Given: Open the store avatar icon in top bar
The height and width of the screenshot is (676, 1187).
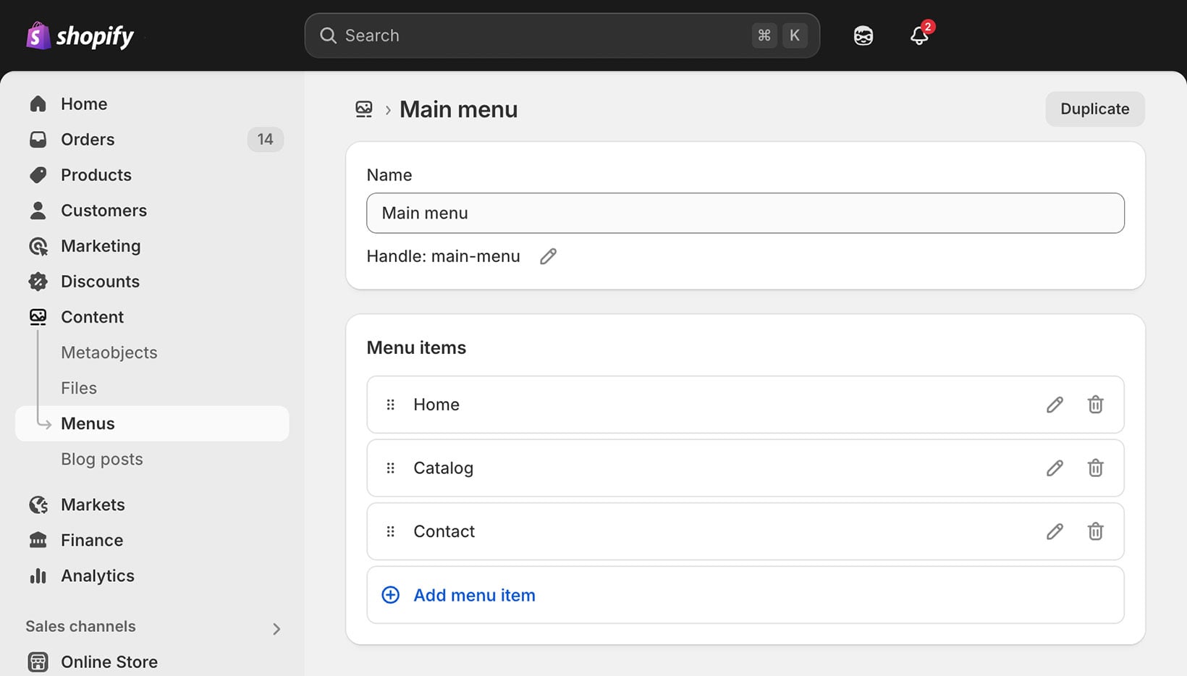Looking at the screenshot, I should pyautogui.click(x=863, y=35).
